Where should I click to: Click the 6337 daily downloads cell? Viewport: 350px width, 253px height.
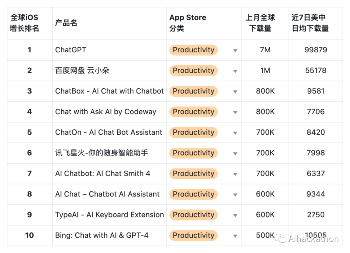click(316, 174)
